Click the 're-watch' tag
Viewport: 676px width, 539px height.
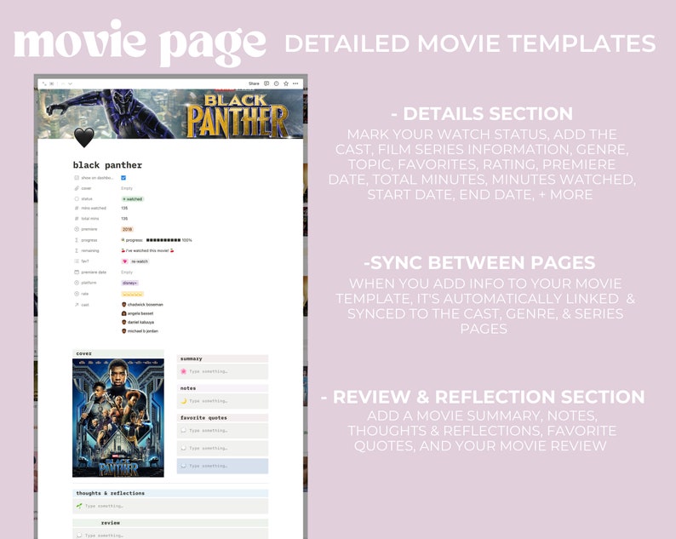tap(140, 261)
